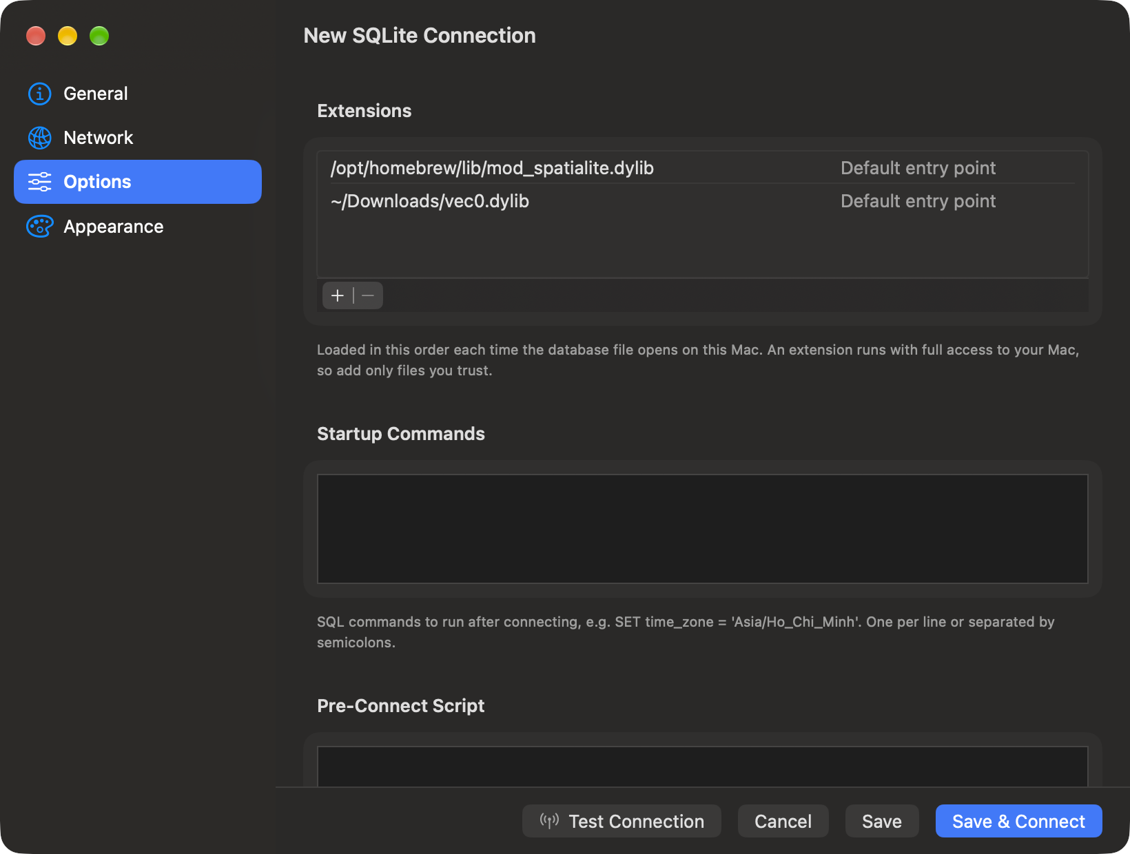Image resolution: width=1130 pixels, height=854 pixels.
Task: Remove selected extension with minus button
Action: (368, 295)
